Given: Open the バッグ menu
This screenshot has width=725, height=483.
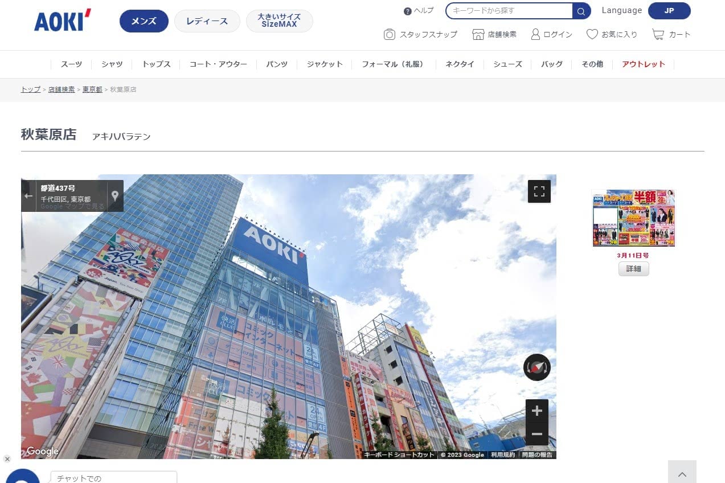Looking at the screenshot, I should tap(552, 64).
